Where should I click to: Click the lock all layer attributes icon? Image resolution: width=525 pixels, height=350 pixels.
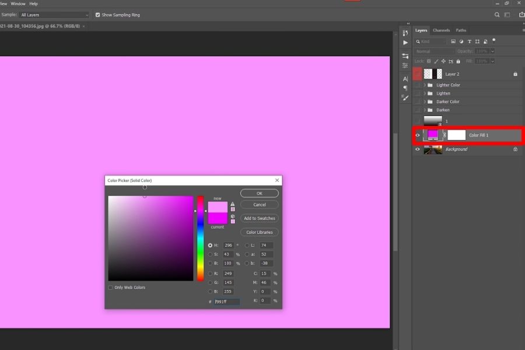pos(459,61)
